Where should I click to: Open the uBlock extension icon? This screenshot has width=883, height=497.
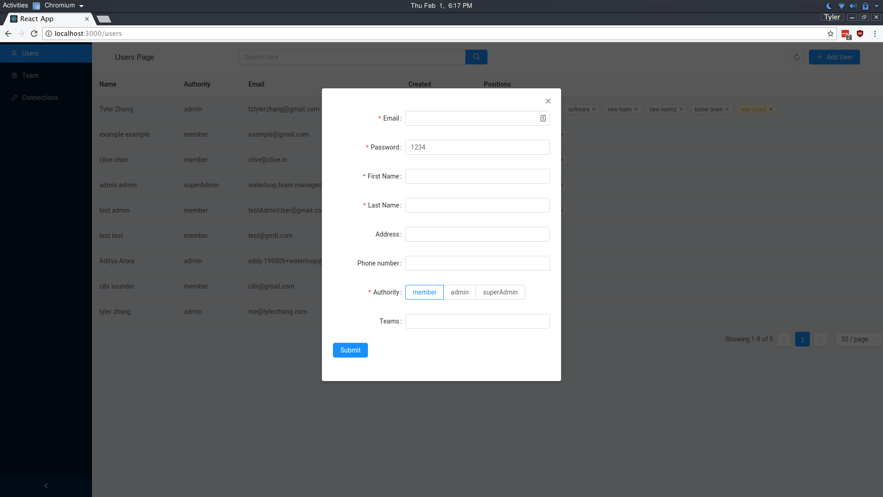click(860, 34)
